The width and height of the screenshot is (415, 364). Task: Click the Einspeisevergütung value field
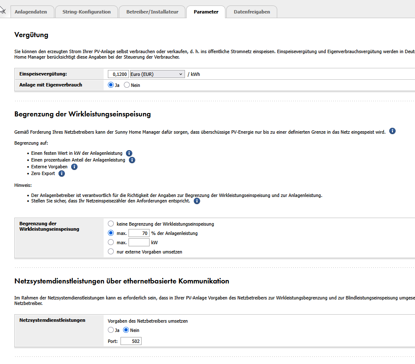(118, 74)
